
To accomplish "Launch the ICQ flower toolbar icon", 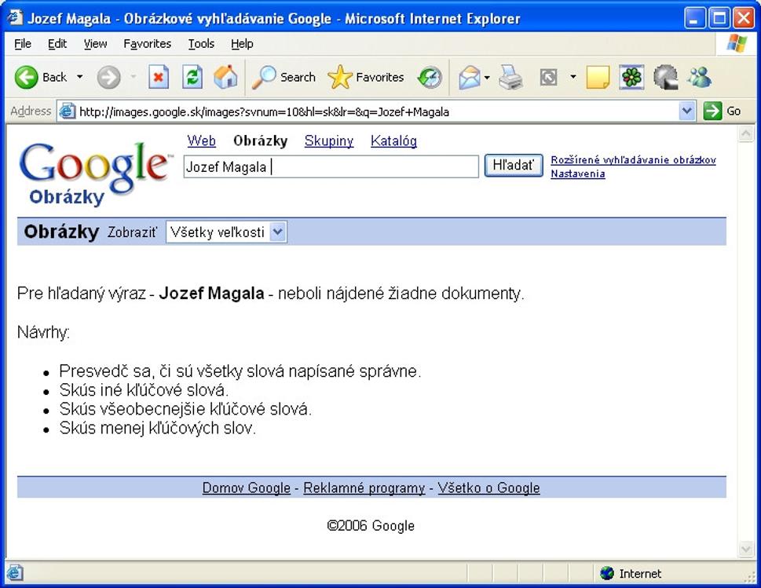I will pyautogui.click(x=632, y=77).
